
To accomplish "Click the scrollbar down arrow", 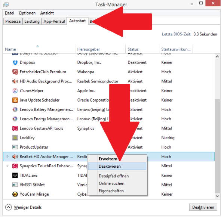I will tap(217, 196).
